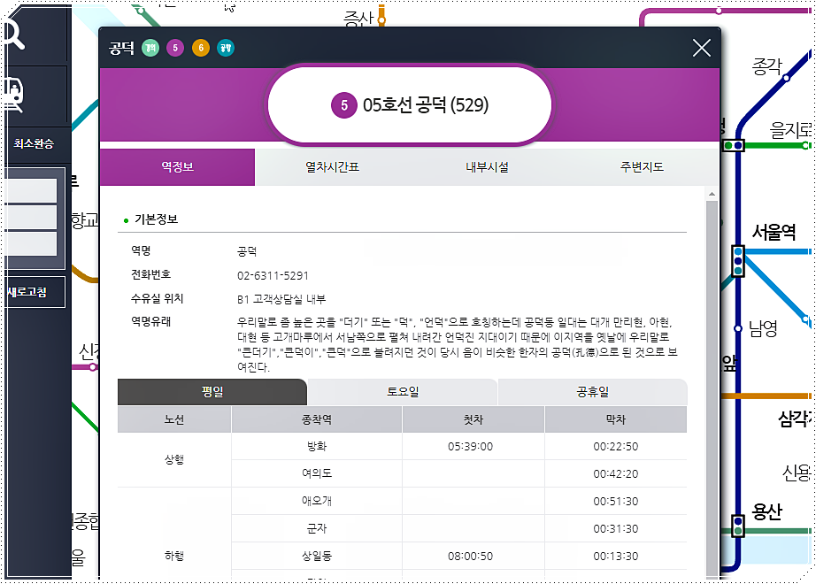
Task: Switch to the 열차시간표 tab
Action: point(331,167)
